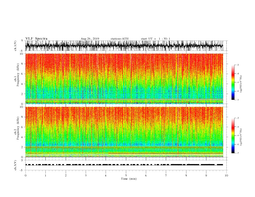Select the ch.2 colorbar "log(PSD)(V²/Hz)" label

click(241, 137)
